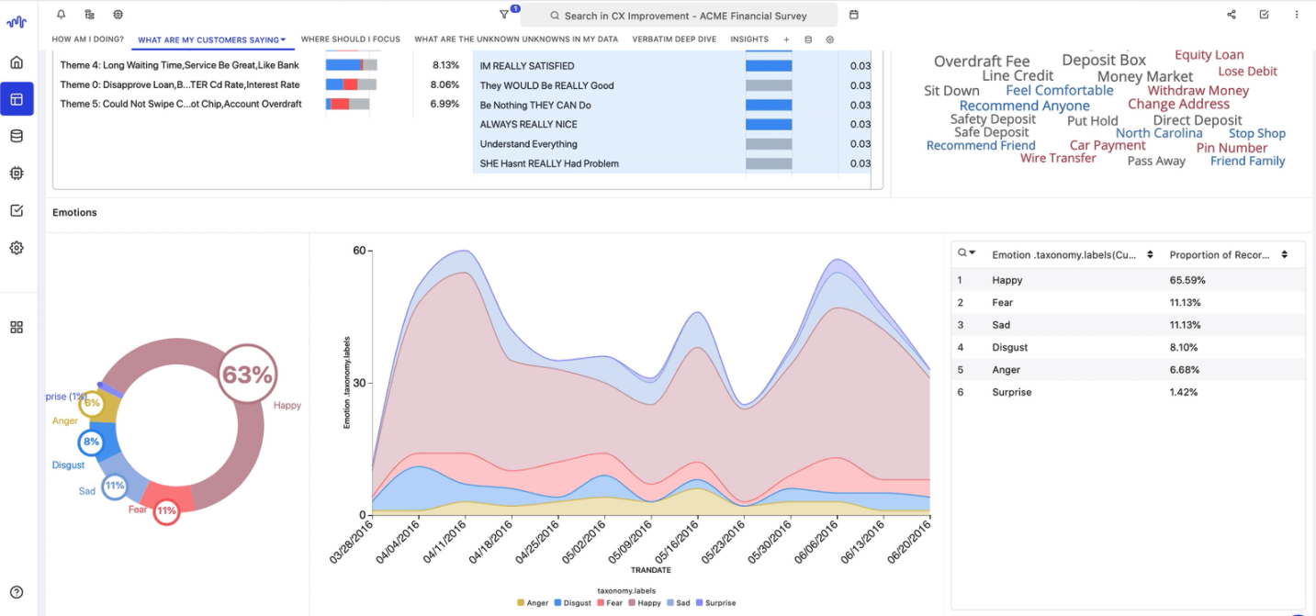This screenshot has width=1316, height=616.
Task: Open the database icon in sidebar
Action: click(x=17, y=136)
